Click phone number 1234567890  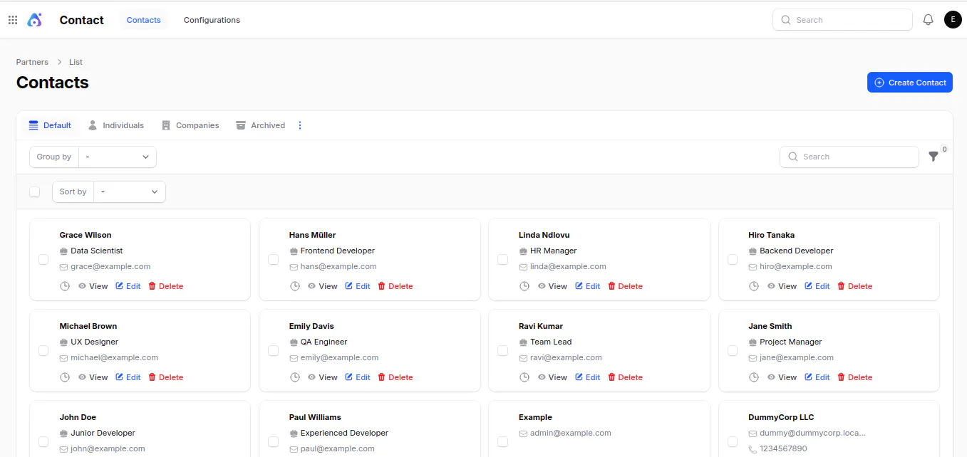(783, 448)
